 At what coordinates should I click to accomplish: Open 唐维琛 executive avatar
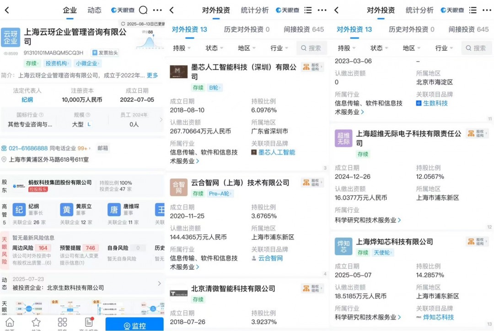point(114,209)
